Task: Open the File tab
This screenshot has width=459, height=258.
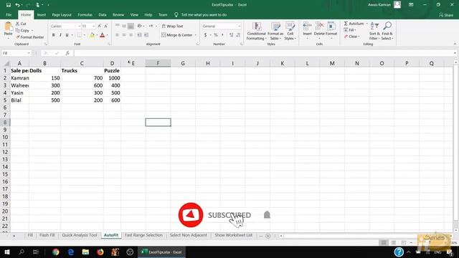Action: (9, 14)
